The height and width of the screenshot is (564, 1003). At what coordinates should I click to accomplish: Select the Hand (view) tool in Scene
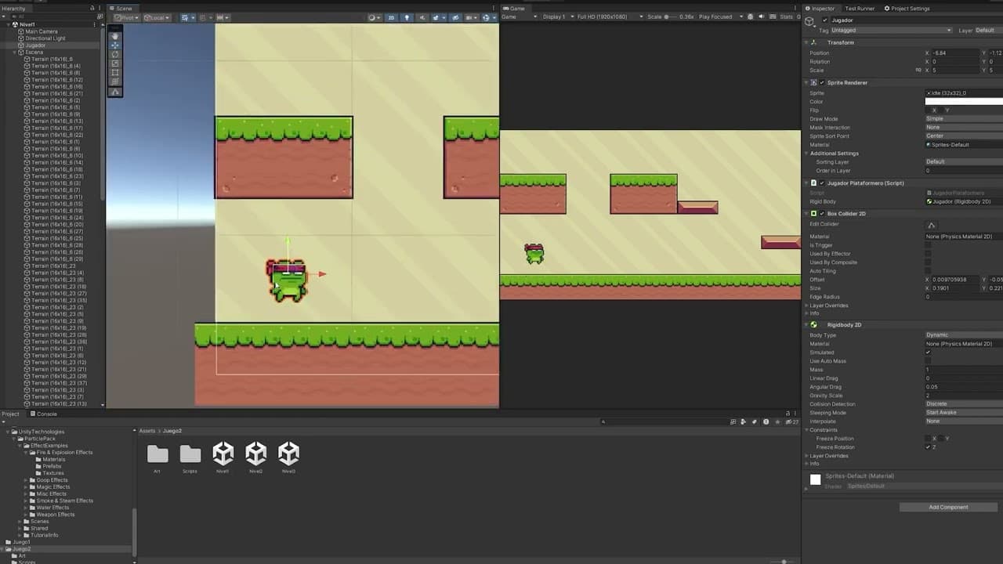click(x=115, y=36)
